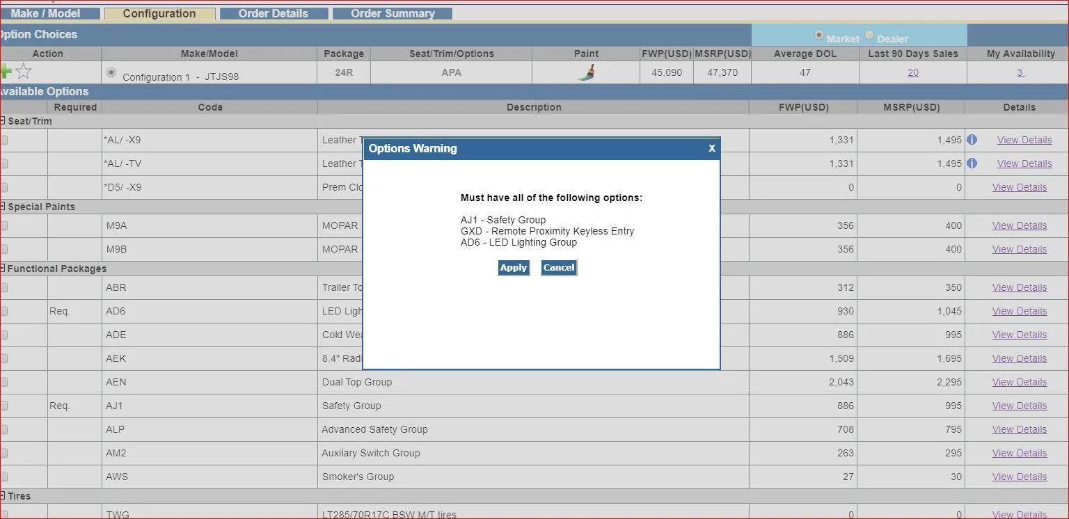
Task: Collapse the Seat/Trim section
Action: click(x=2, y=120)
